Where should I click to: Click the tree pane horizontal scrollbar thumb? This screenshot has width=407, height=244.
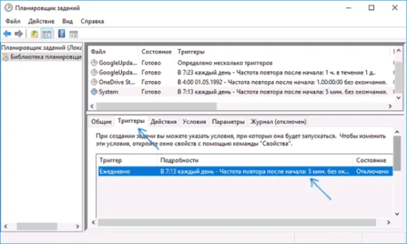[37, 226]
